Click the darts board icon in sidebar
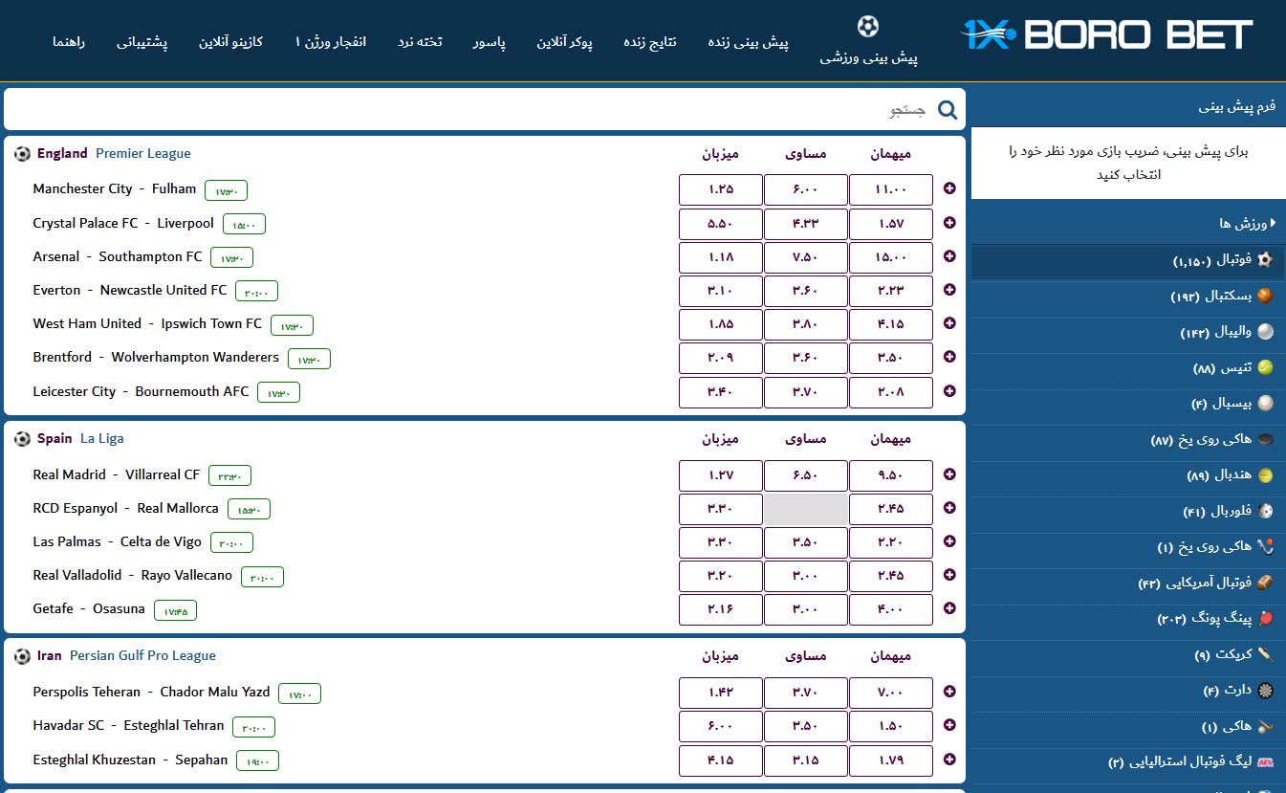The image size is (1286, 793). [1265, 690]
